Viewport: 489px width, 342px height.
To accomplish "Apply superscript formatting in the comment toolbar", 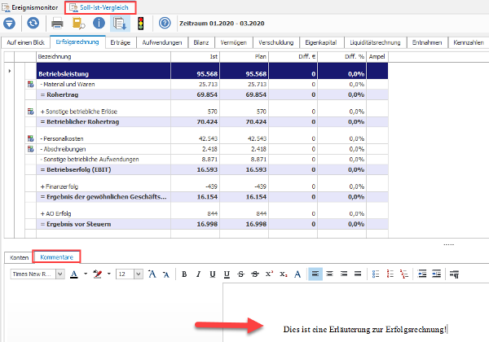I will 269,274.
